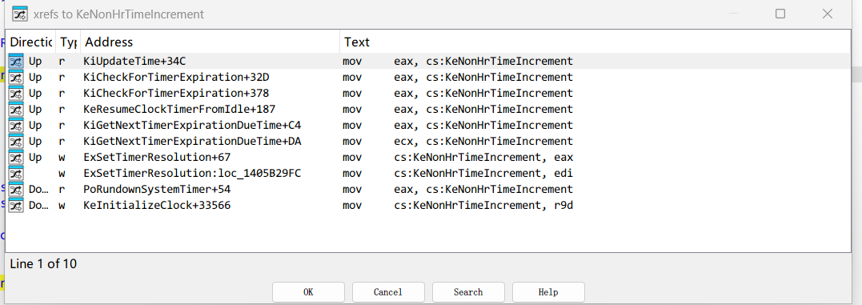
Task: Select address PoRundownSystemTimer+54
Action: point(157,190)
